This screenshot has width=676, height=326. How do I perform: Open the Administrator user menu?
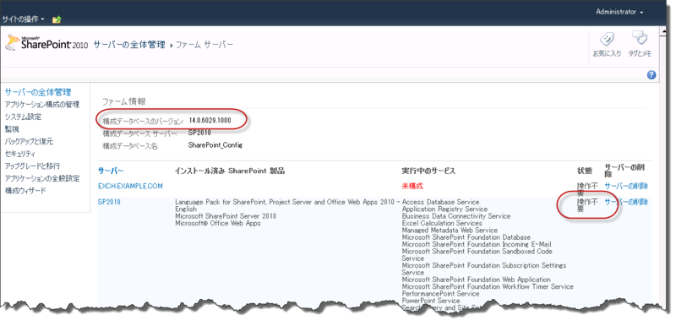[x=619, y=12]
